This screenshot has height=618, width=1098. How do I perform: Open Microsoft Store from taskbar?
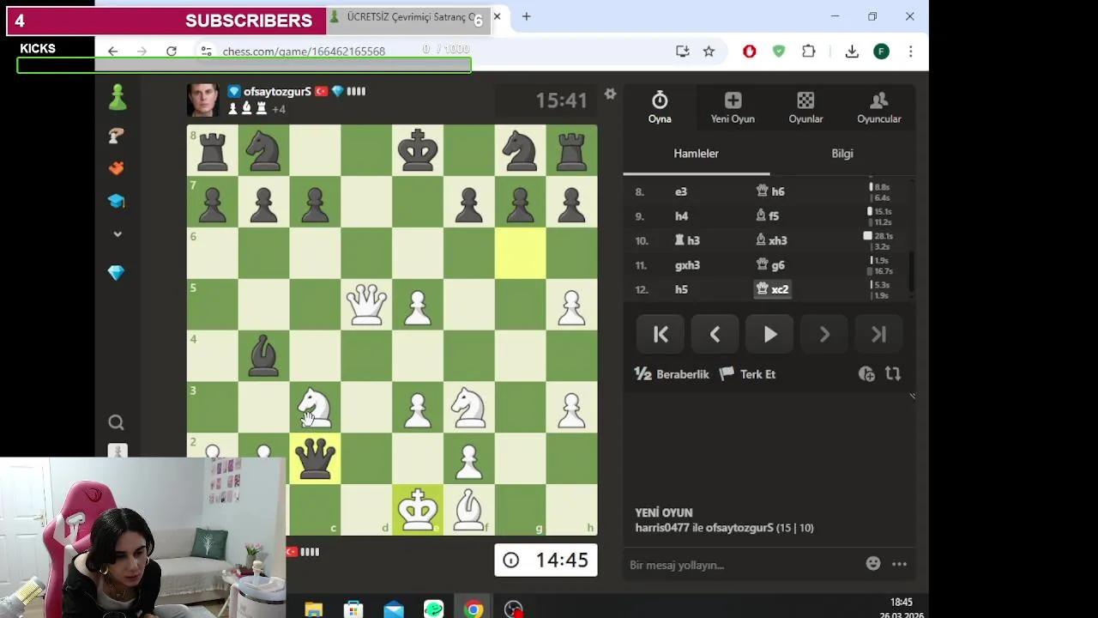click(x=353, y=609)
